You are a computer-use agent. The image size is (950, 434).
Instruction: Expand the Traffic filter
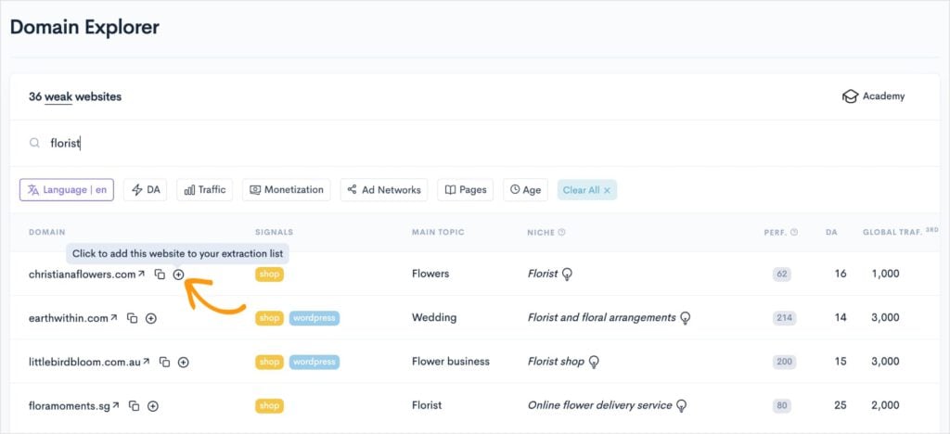(x=205, y=190)
